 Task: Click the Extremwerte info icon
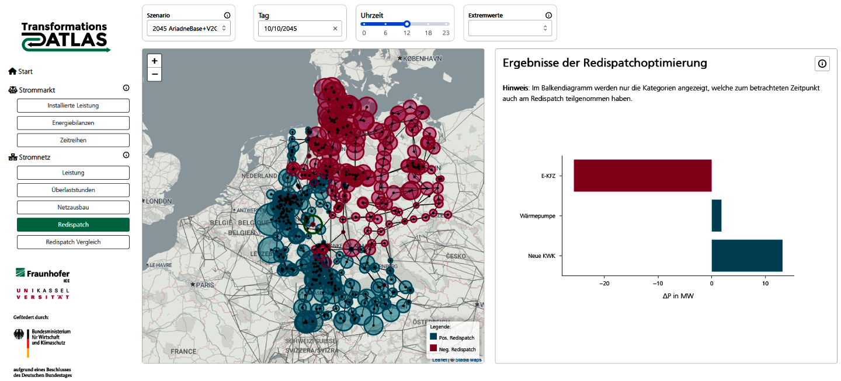click(548, 16)
